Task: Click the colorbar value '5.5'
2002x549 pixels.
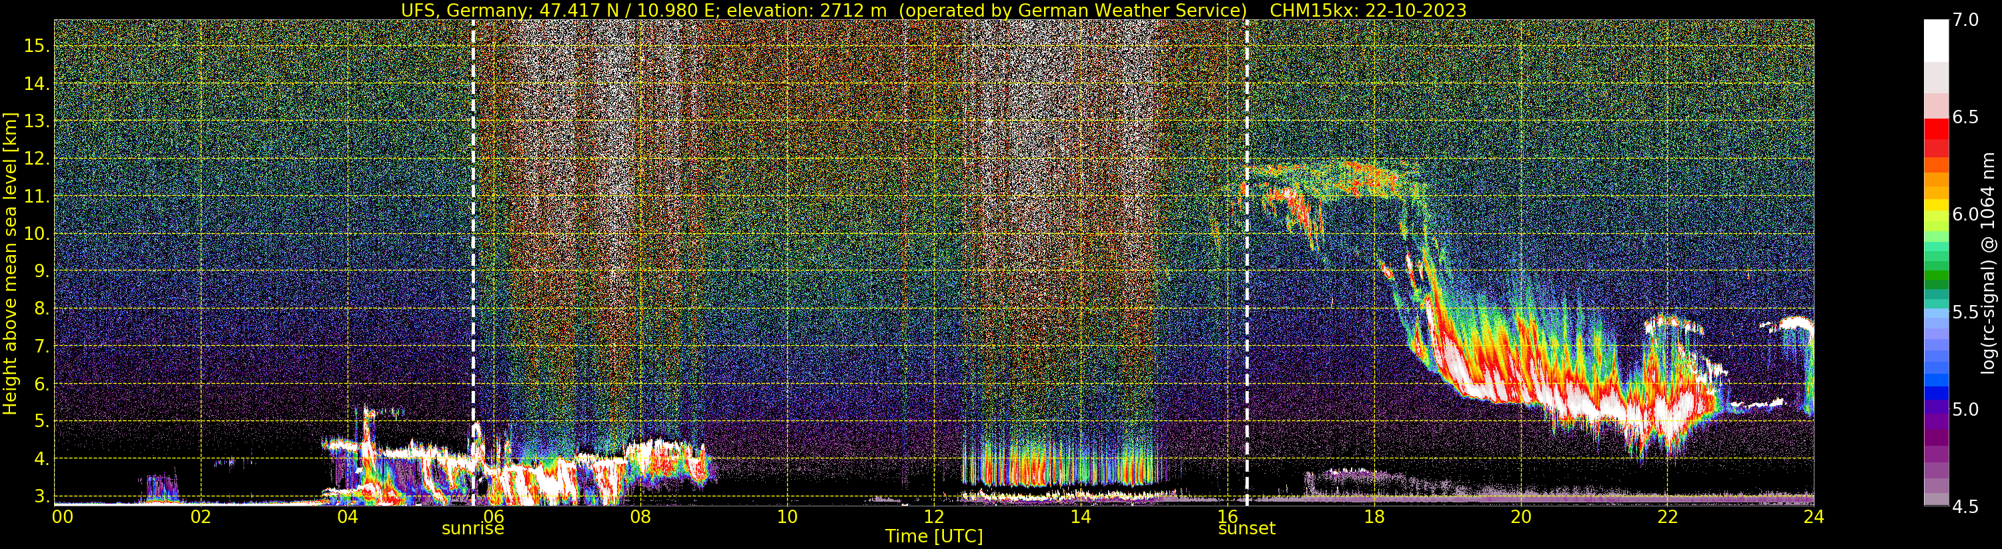Action: (1966, 312)
